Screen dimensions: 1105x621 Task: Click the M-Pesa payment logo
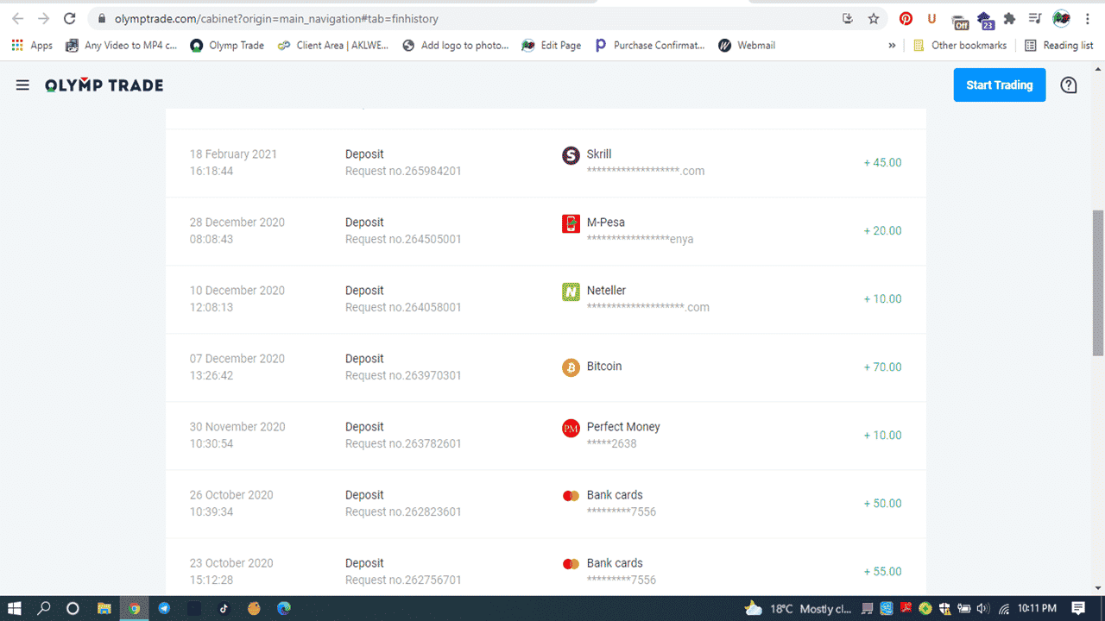pos(571,223)
